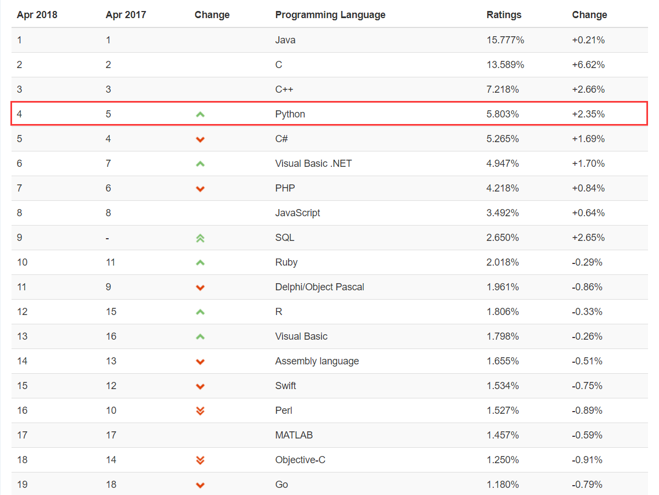
Task: Click the JavaScript language name
Action: click(297, 213)
